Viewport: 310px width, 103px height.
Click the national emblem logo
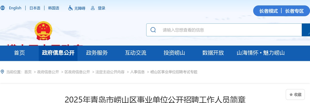[43, 31]
